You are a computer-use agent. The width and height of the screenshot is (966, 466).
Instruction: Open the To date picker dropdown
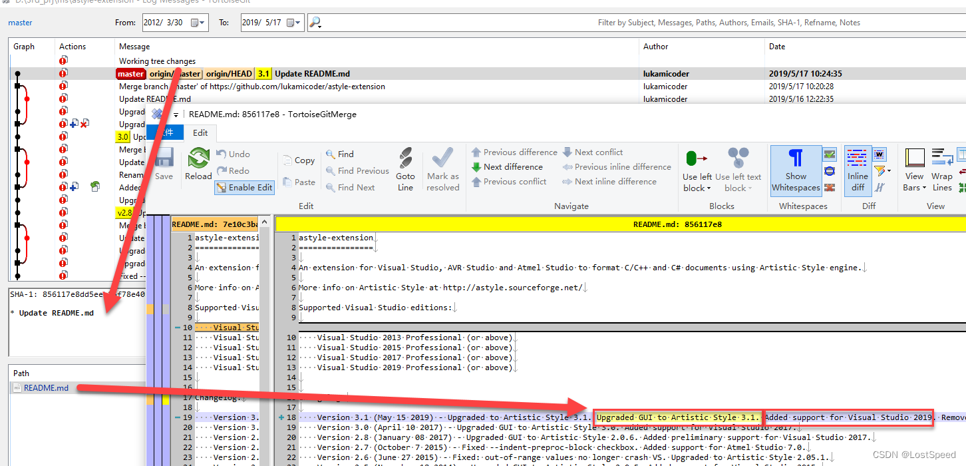pos(294,23)
